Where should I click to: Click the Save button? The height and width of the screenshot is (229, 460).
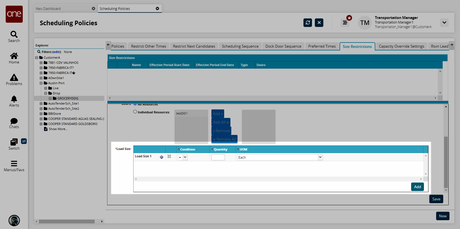436,199
